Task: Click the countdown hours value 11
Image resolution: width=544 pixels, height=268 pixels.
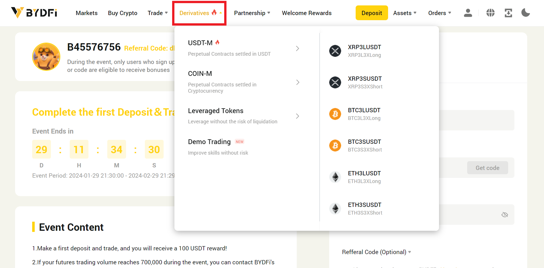Action: point(79,149)
